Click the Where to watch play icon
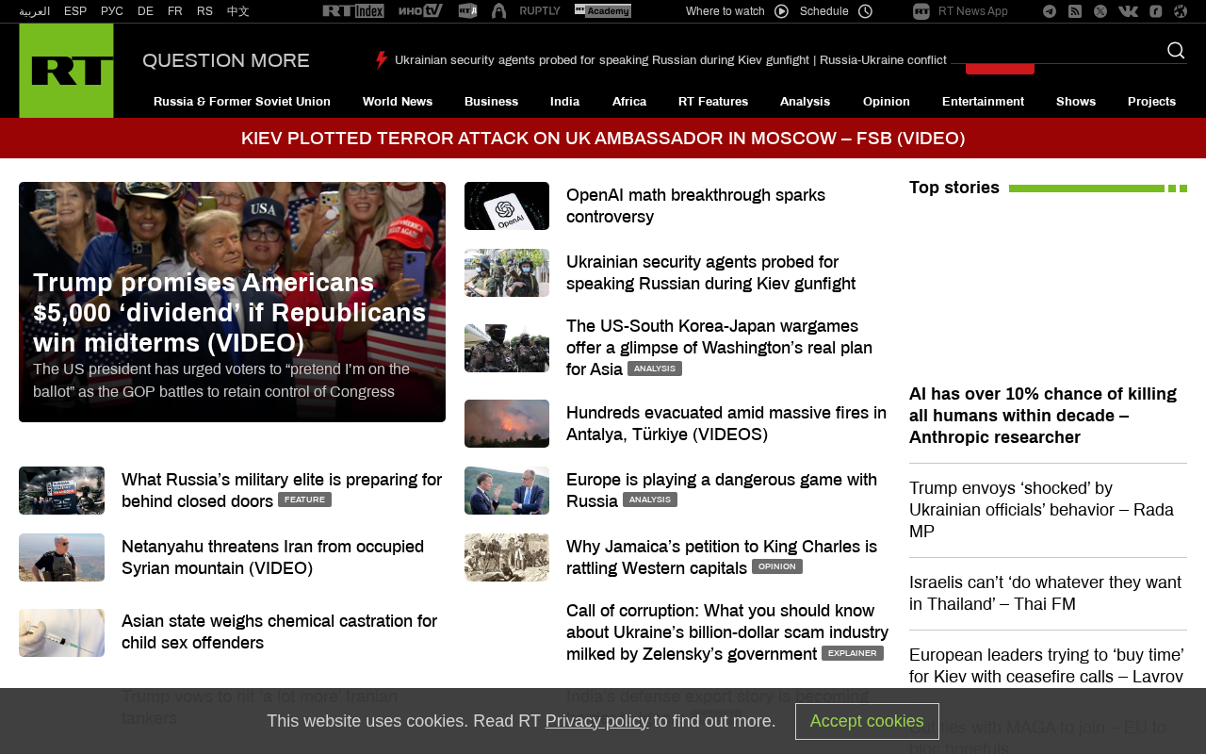 click(x=782, y=11)
